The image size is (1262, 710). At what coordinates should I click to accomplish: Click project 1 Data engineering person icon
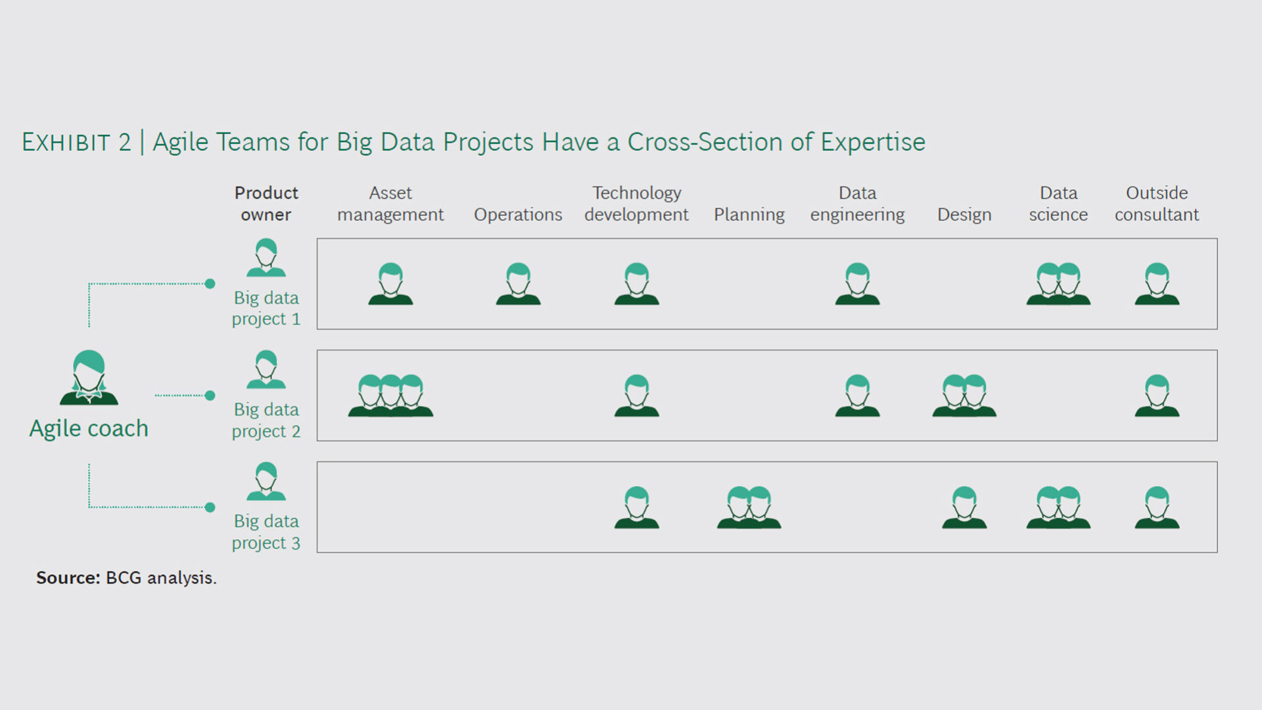pyautogui.click(x=857, y=284)
